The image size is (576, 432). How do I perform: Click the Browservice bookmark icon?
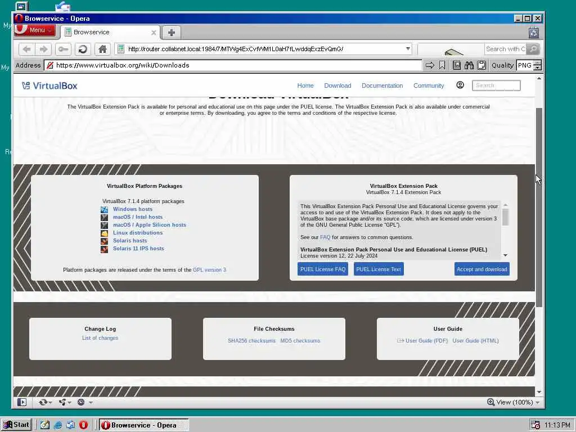[442, 65]
